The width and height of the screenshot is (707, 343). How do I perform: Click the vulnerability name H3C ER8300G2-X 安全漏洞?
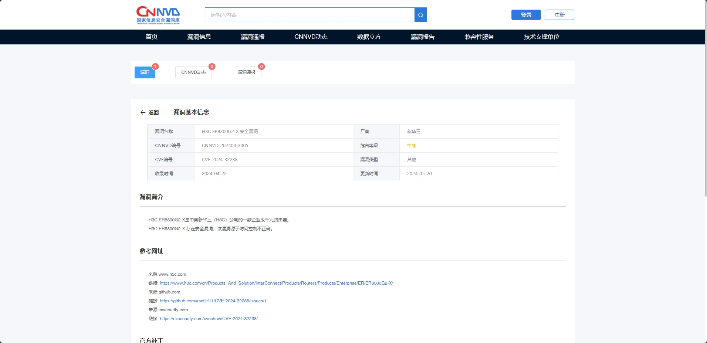pos(230,132)
